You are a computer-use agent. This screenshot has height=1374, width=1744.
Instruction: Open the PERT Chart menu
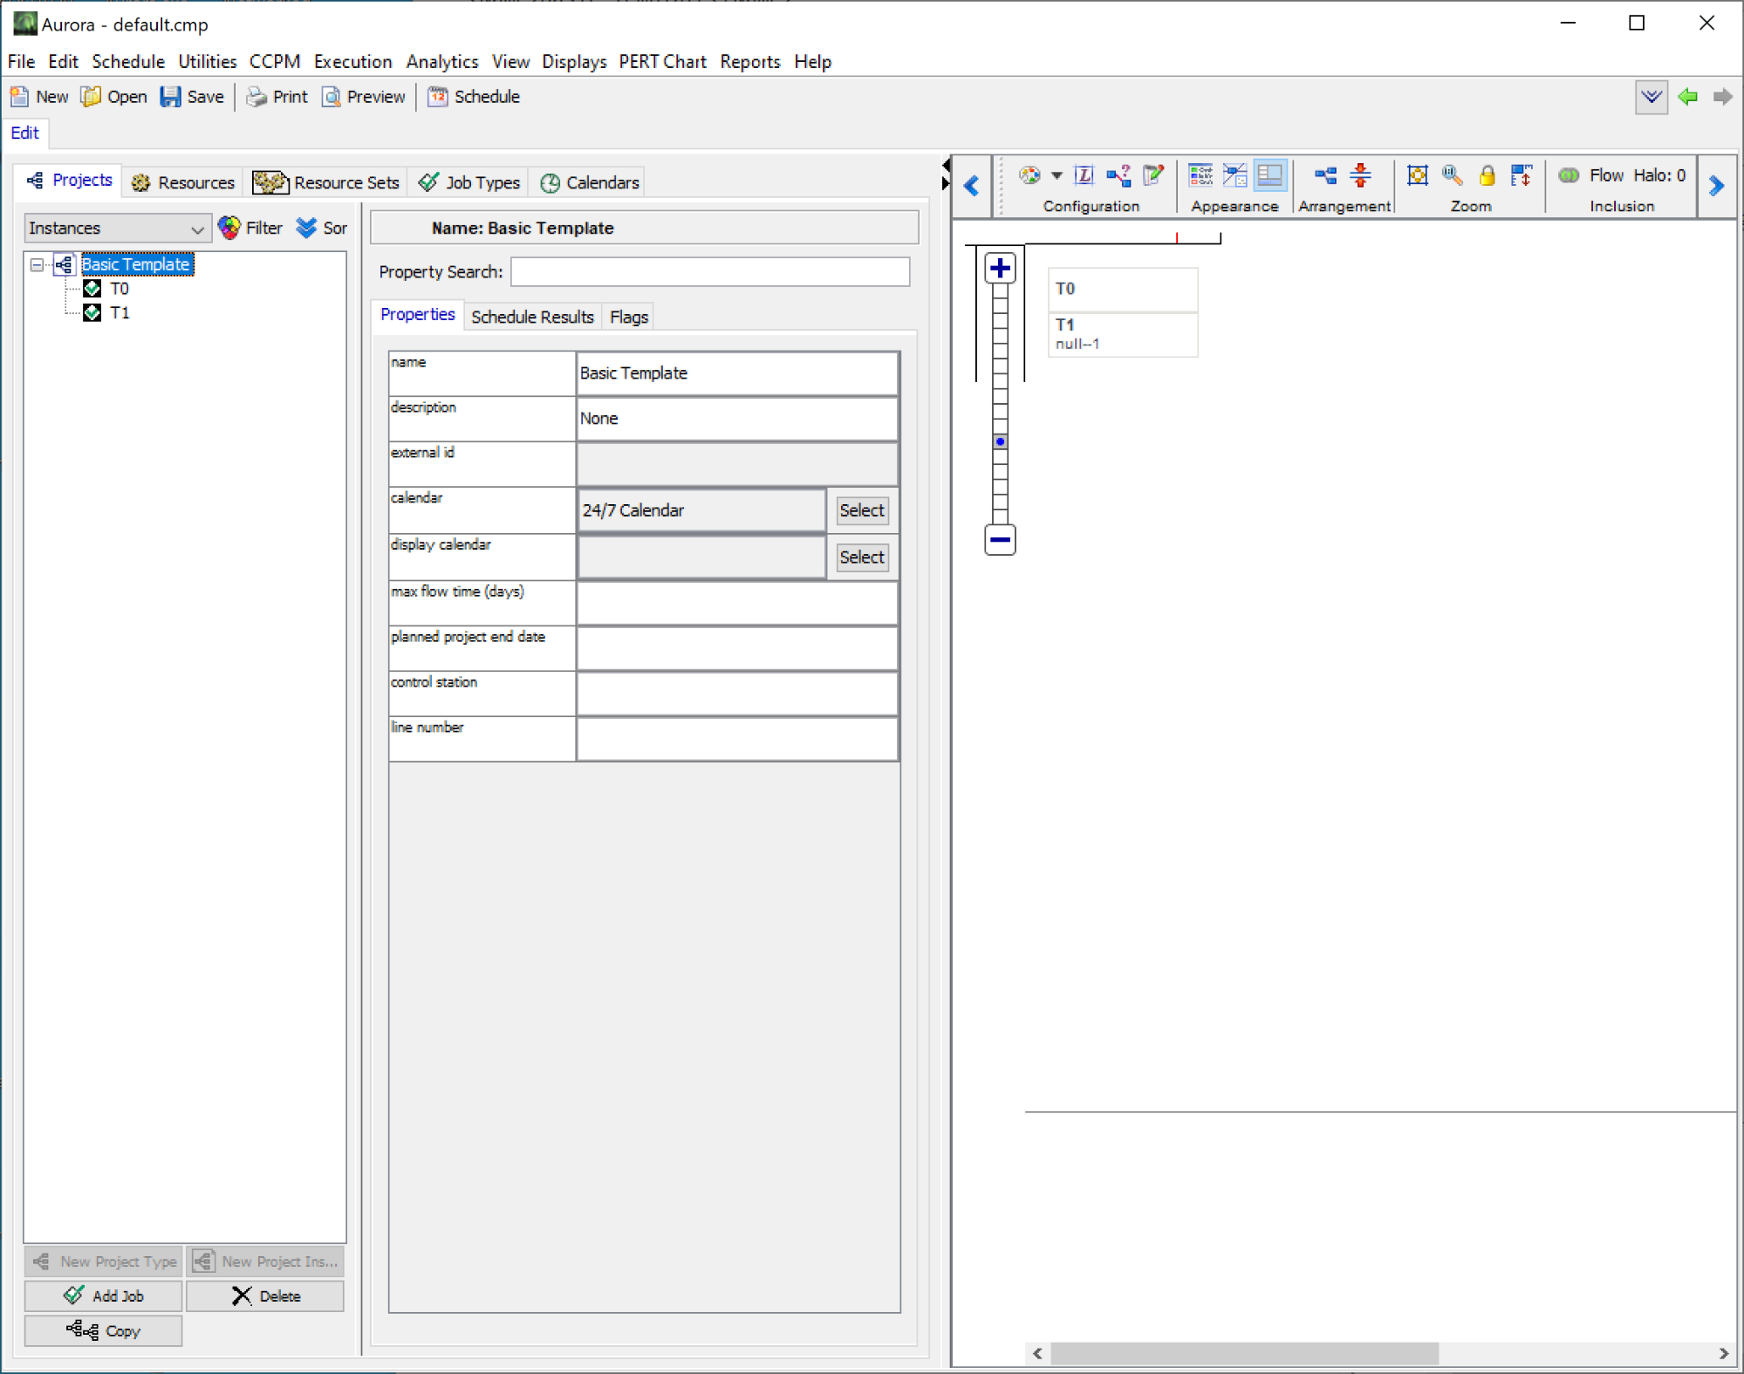click(661, 61)
